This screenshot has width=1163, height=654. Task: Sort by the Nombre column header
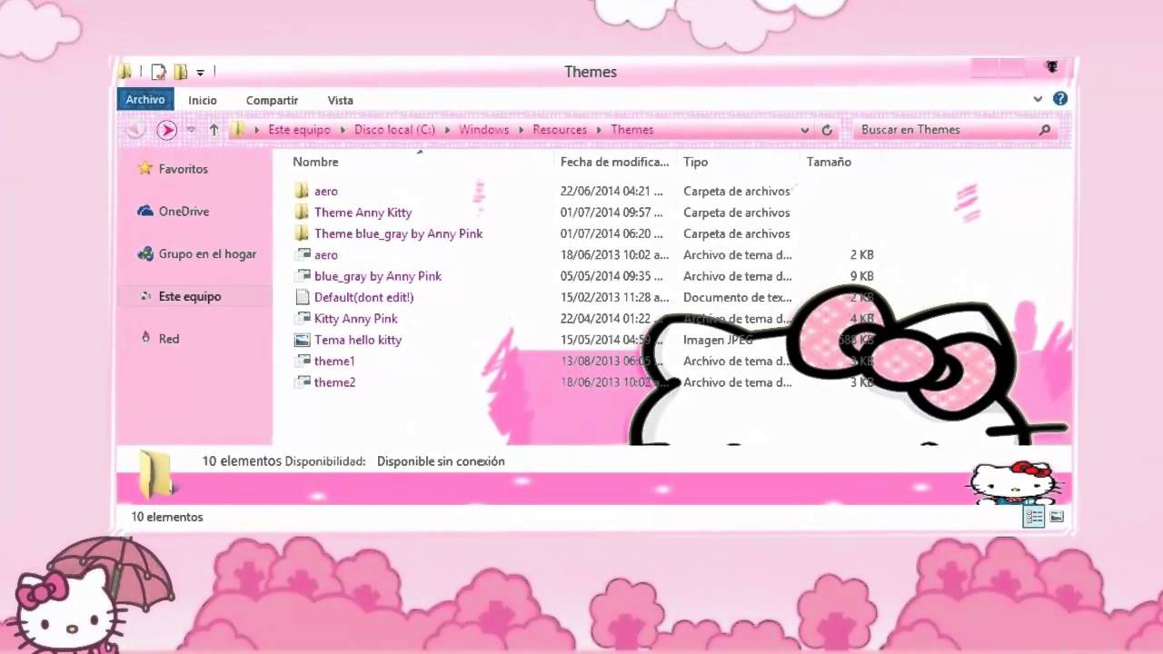pyautogui.click(x=315, y=162)
